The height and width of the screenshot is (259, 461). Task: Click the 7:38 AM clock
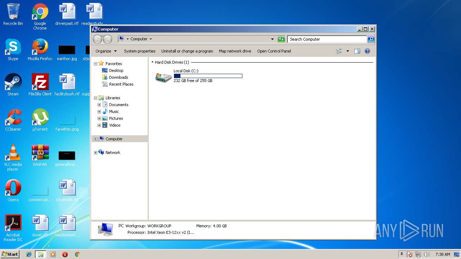443,254
